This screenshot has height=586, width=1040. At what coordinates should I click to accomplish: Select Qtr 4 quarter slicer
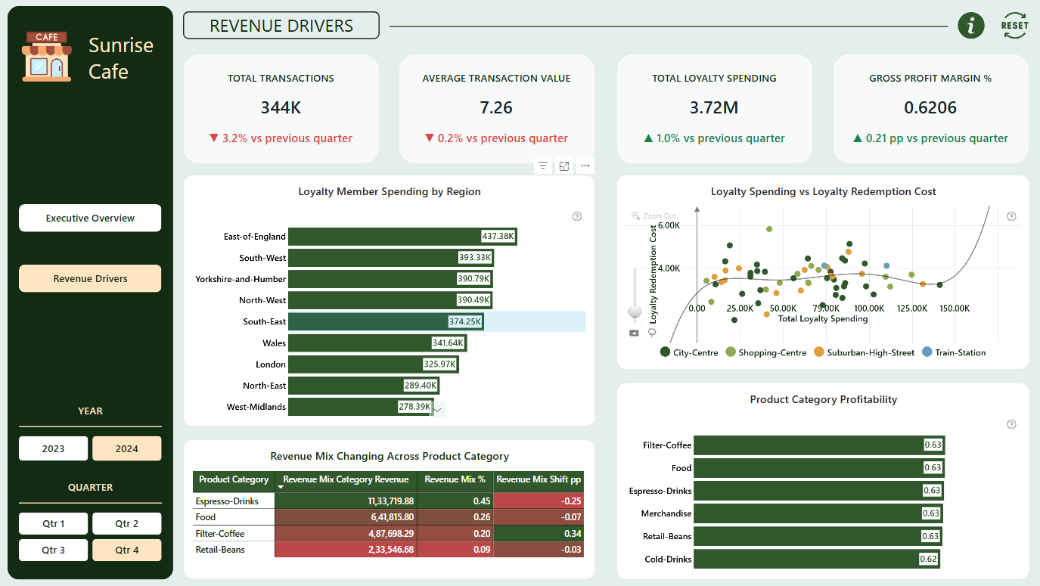(x=127, y=550)
